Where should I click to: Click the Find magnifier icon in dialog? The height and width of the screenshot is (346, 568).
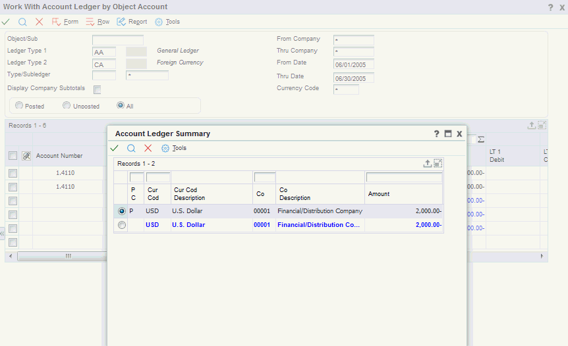(x=131, y=148)
